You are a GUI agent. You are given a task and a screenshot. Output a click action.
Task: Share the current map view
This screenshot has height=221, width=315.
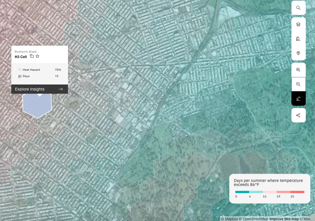(x=298, y=115)
